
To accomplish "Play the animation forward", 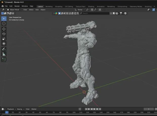I will 94,109.
